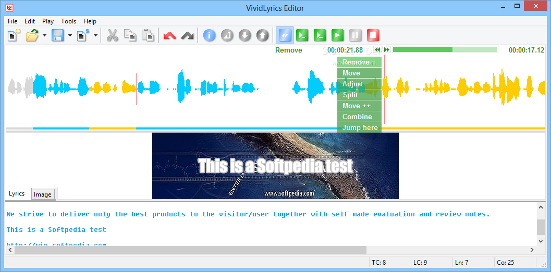Click the TC: 8 status field
The width and height of the screenshot is (551, 272).
coord(390,262)
